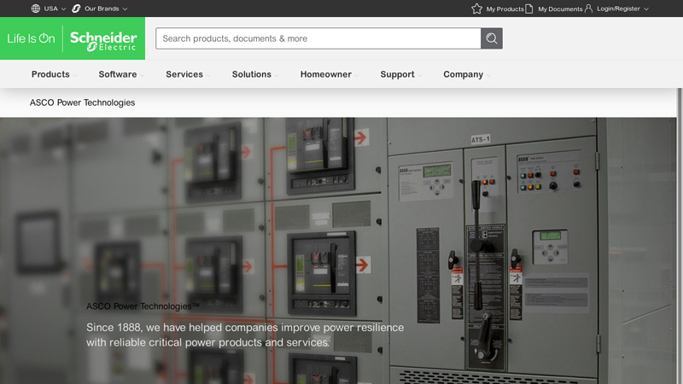The image size is (683, 384).
Task: Expand the Login/Register chevron
Action: 646,9
